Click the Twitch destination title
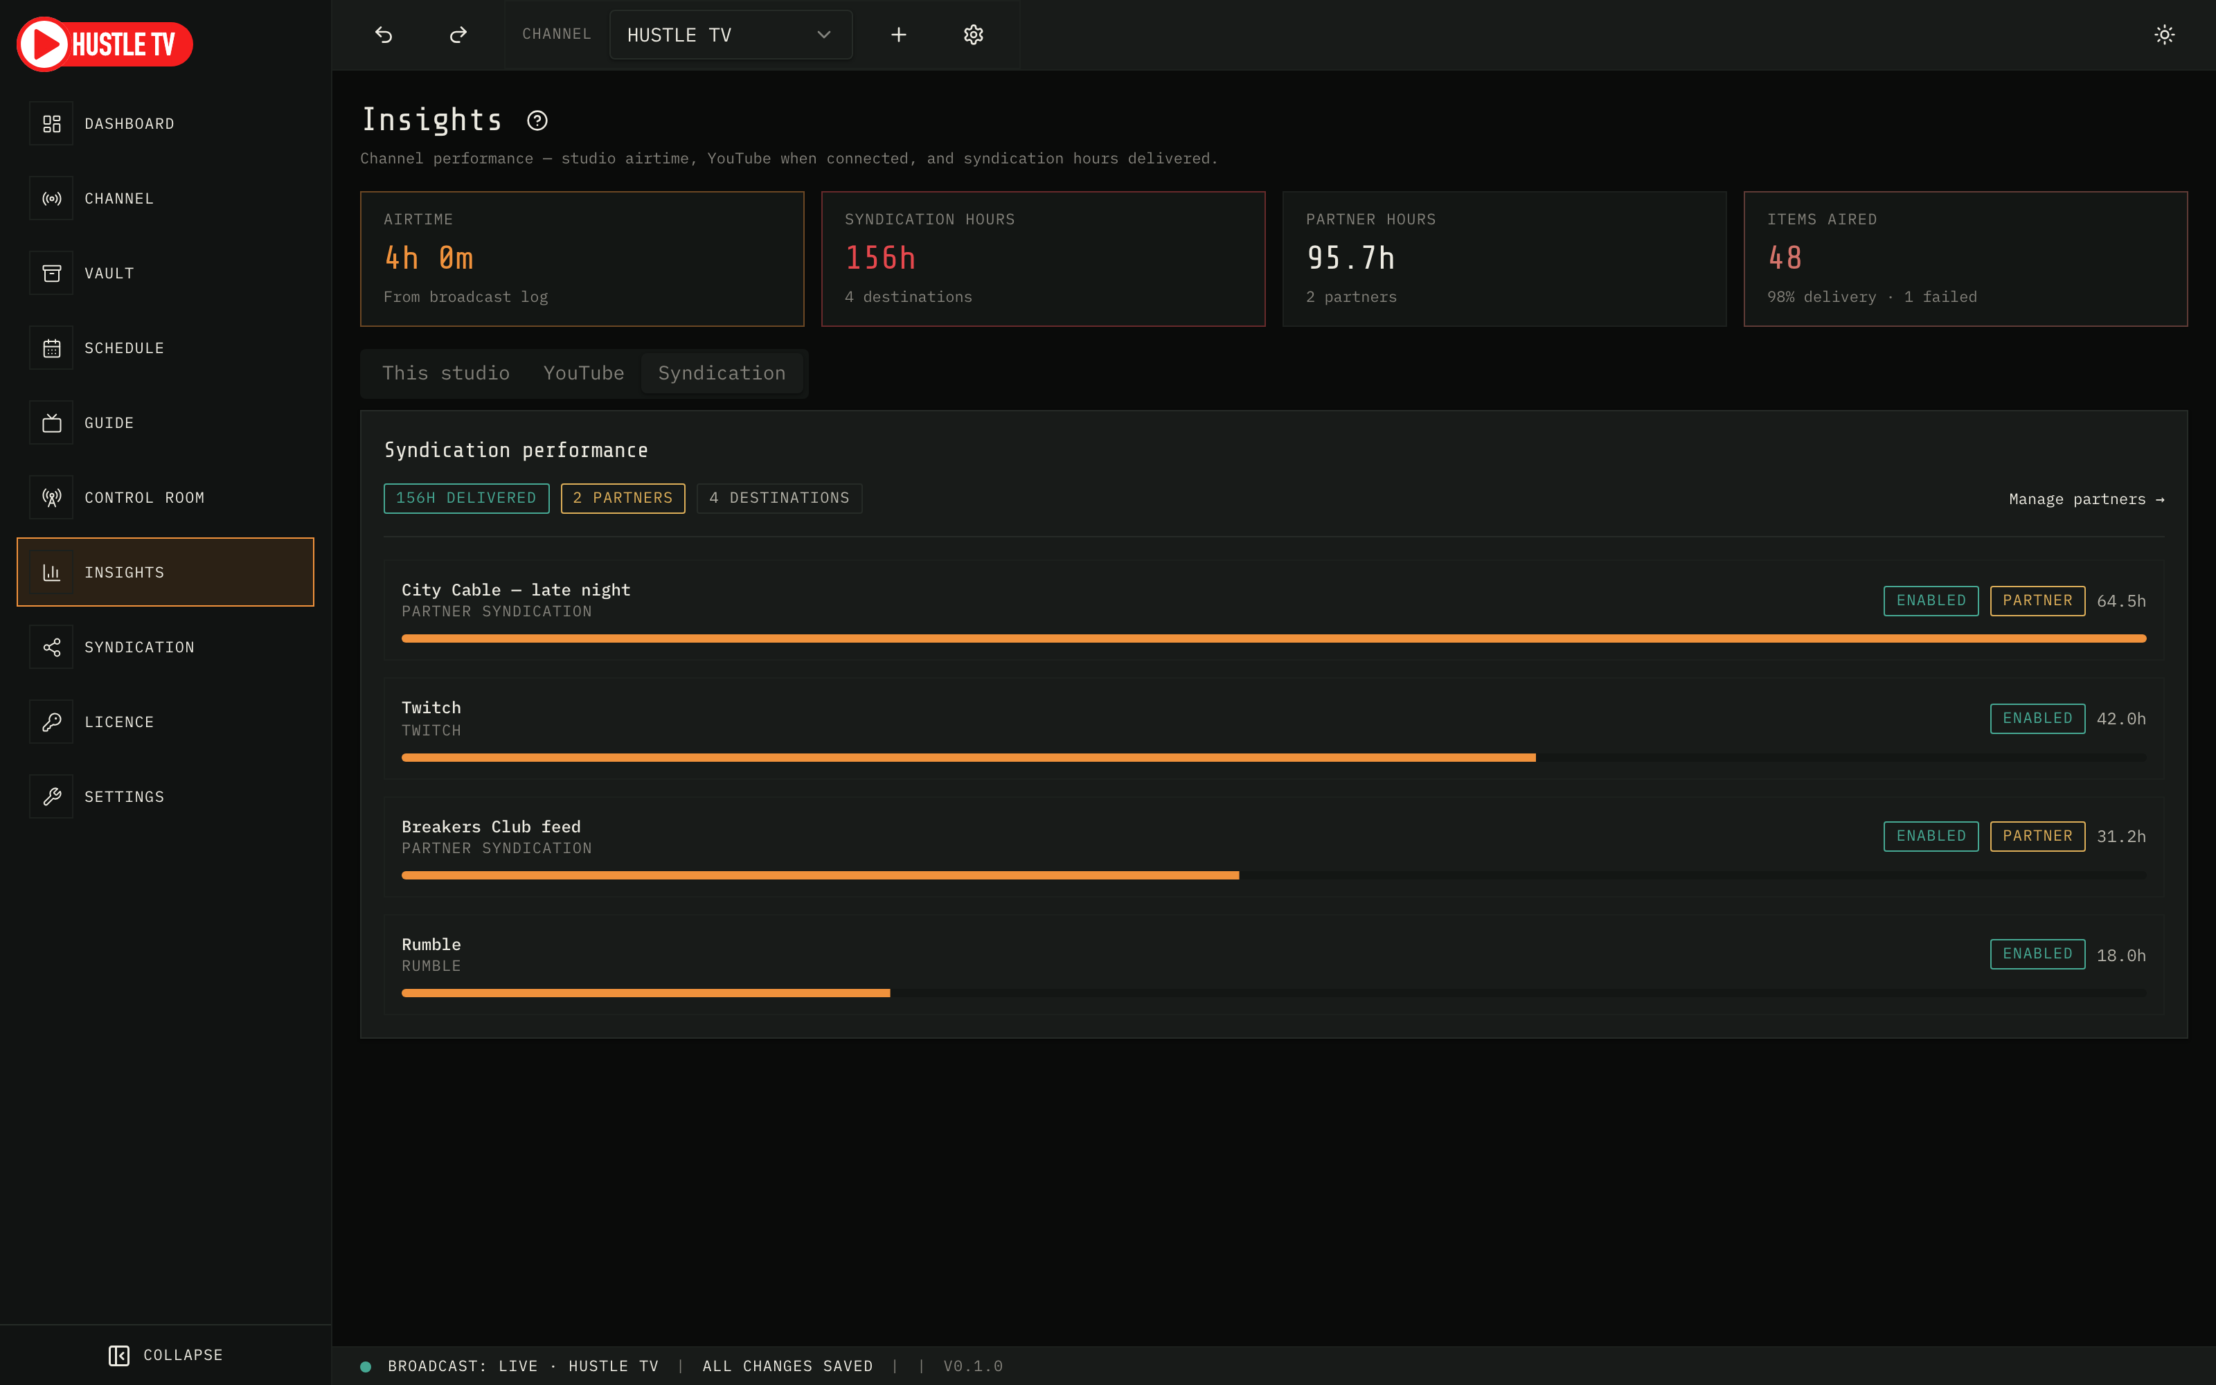Viewport: 2216px width, 1385px height. click(x=431, y=708)
